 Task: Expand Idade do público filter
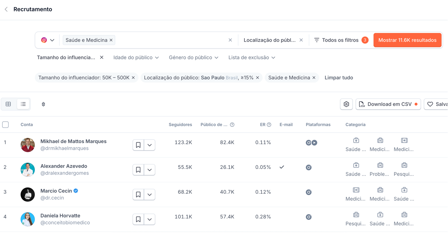tap(136, 57)
